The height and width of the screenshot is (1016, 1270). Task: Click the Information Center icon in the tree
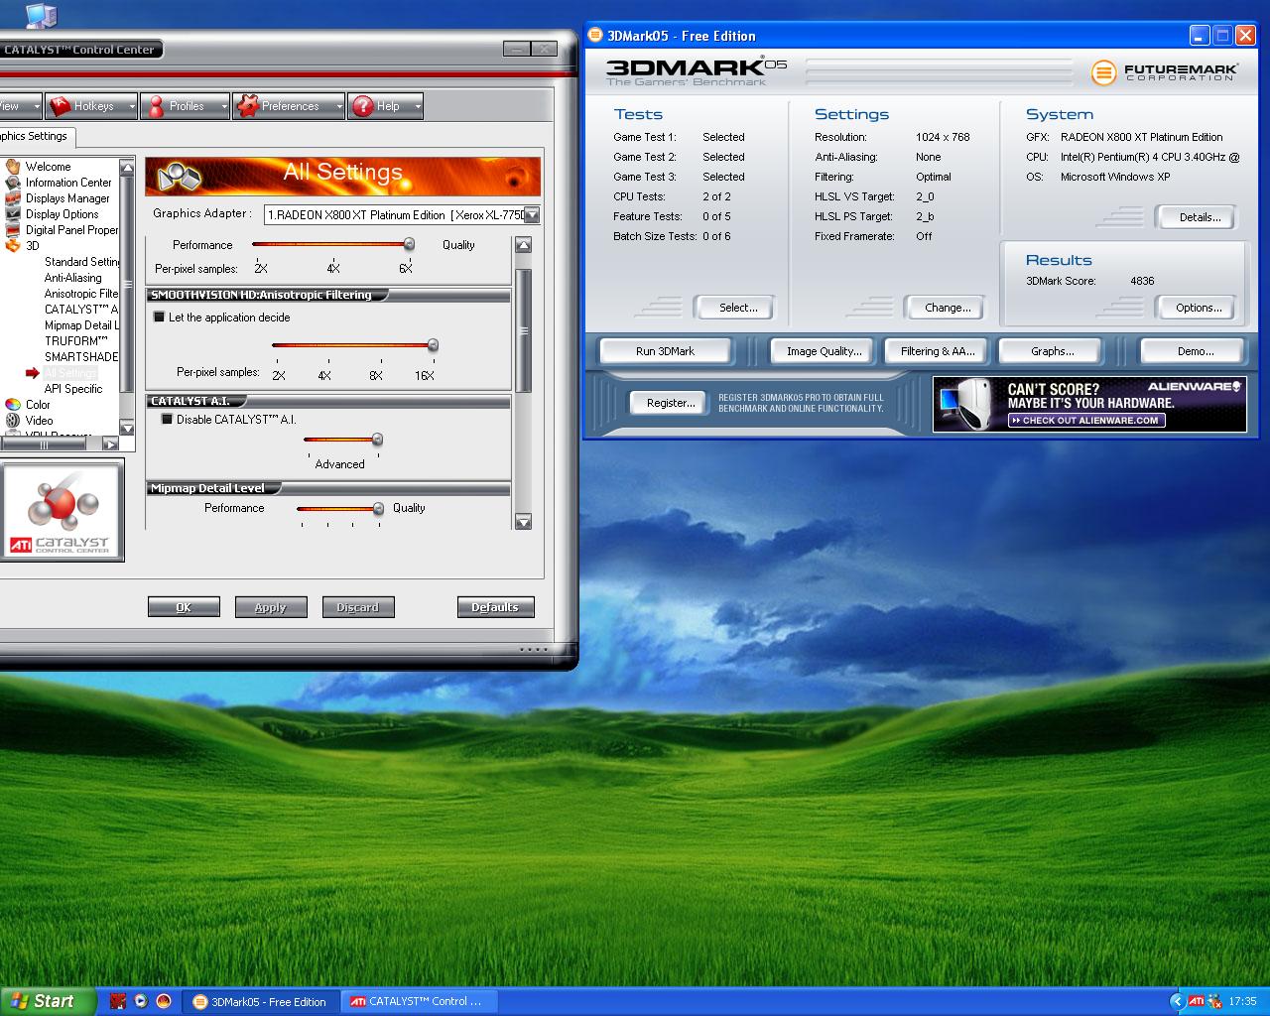tap(13, 183)
